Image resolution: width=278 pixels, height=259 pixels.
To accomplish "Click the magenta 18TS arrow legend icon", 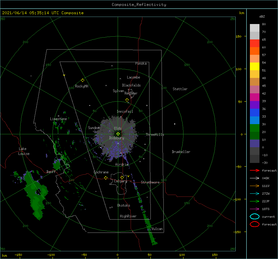I will point(255,209).
